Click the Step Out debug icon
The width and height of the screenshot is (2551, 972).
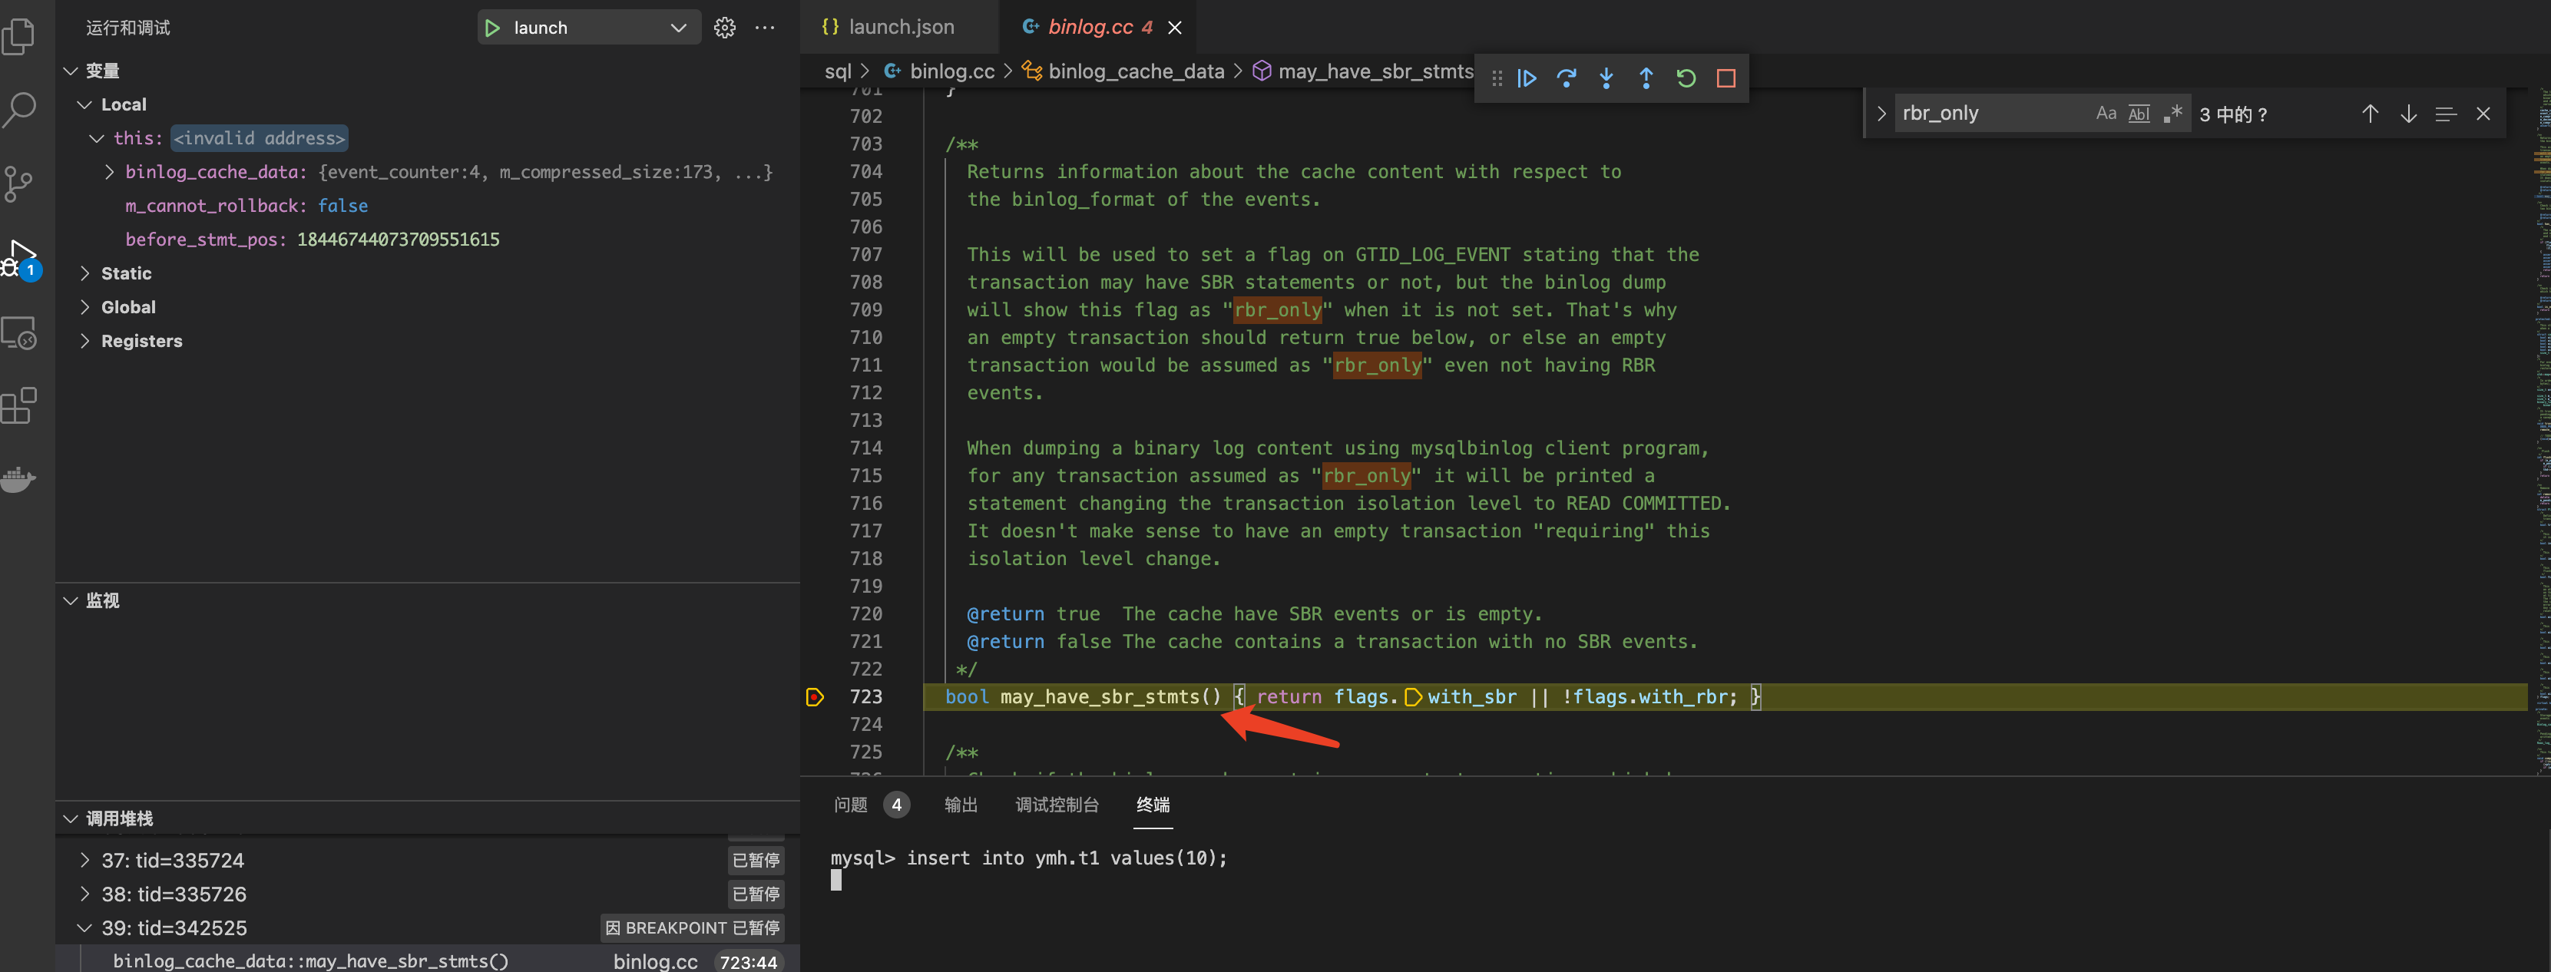click(x=1645, y=78)
